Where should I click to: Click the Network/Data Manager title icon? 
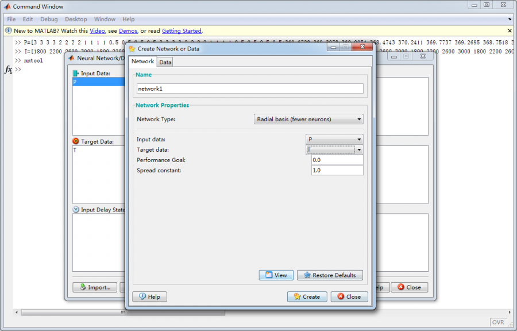pos(71,59)
